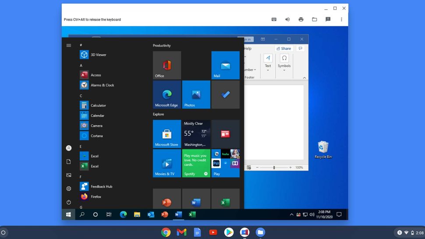The image size is (425, 239).
Task: Open the volume control in Windows tray
Action: pyautogui.click(x=312, y=214)
